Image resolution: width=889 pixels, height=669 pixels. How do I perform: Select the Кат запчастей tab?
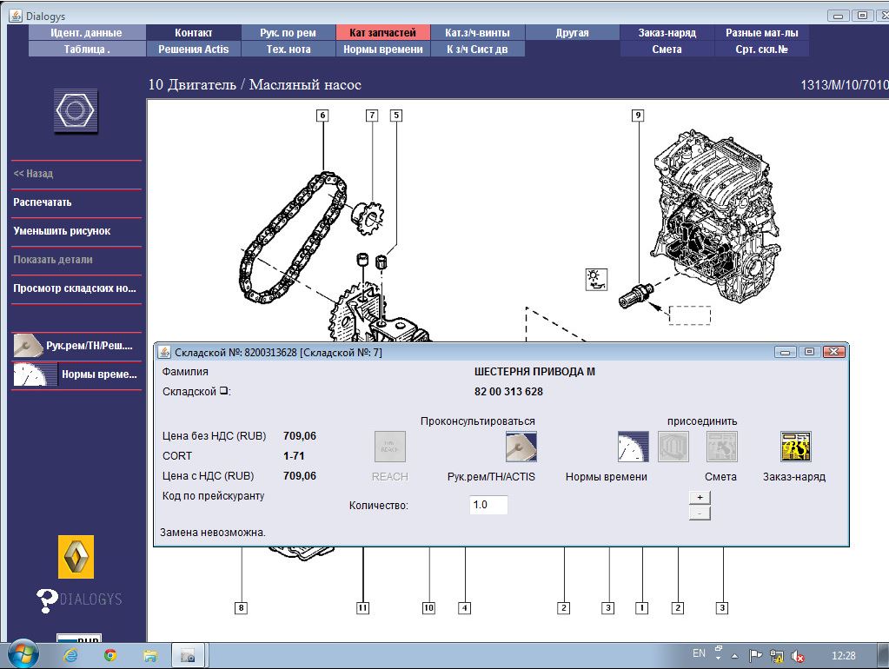point(382,33)
